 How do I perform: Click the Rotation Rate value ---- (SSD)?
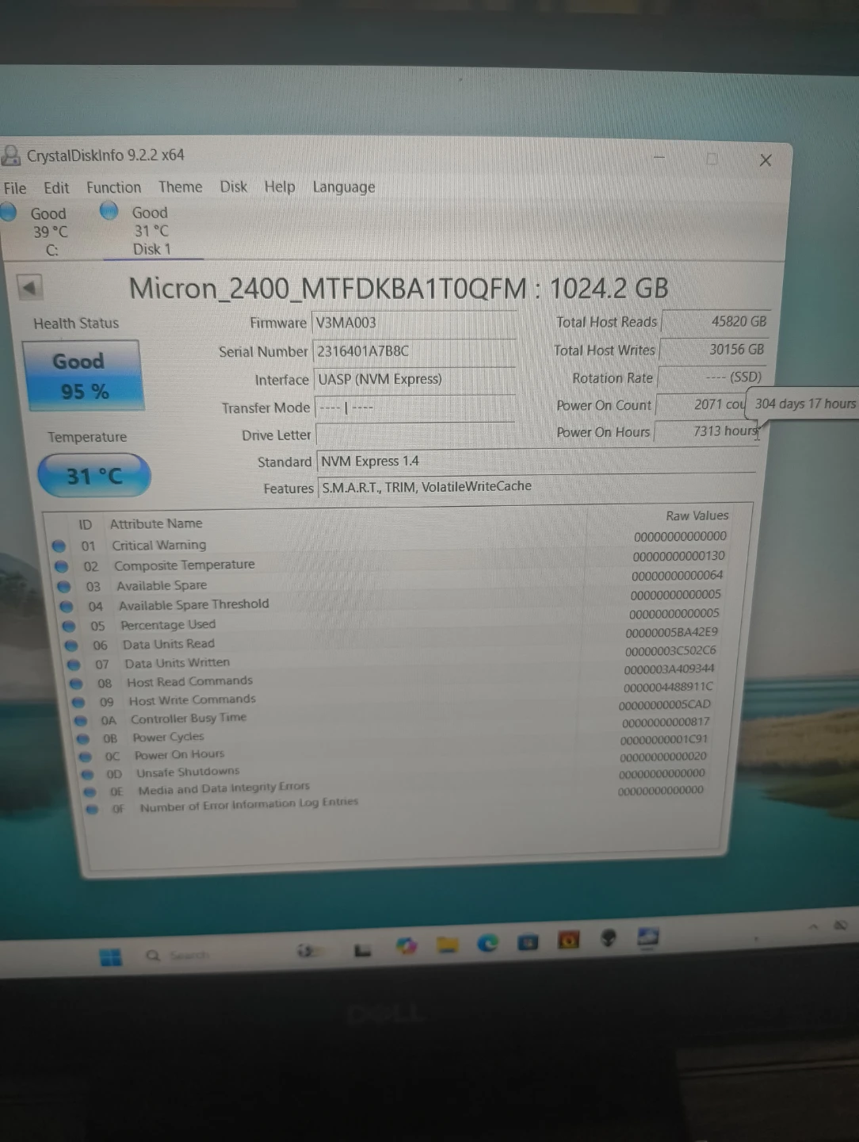point(712,377)
